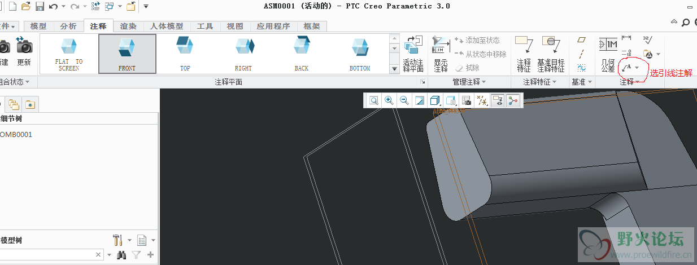The image size is (697, 265).
Task: Click the Repaint icon in graphics toolbar
Action: pyautogui.click(x=420, y=100)
